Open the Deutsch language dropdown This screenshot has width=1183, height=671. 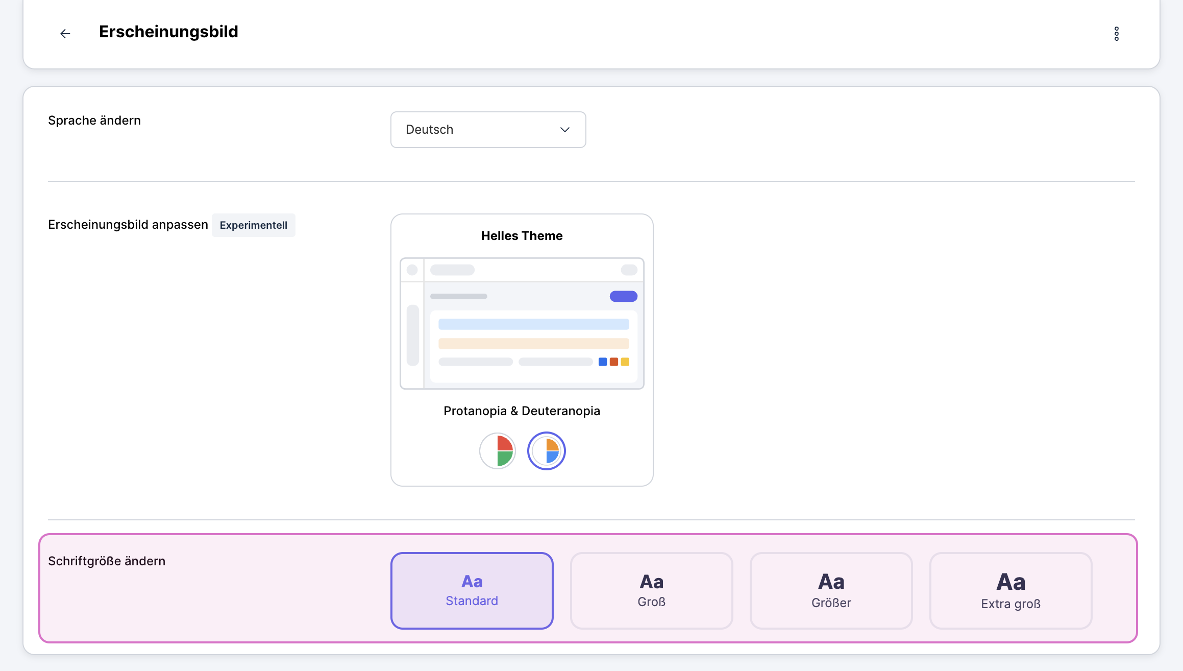click(x=487, y=130)
